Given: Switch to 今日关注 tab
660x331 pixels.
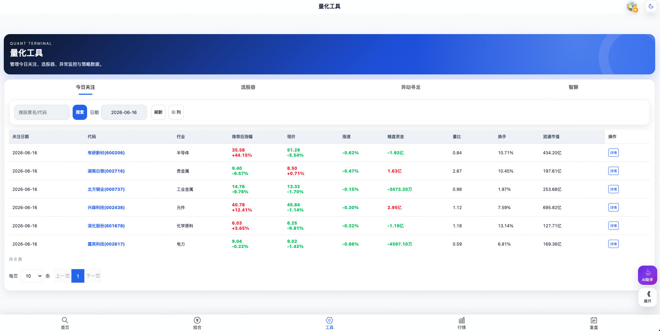Looking at the screenshot, I should pos(85,87).
